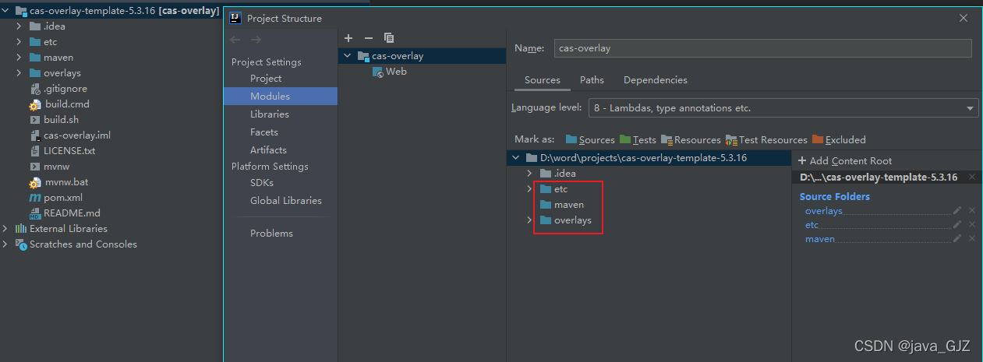
Task: Expand .idea folder in Project panel
Action: 19,26
